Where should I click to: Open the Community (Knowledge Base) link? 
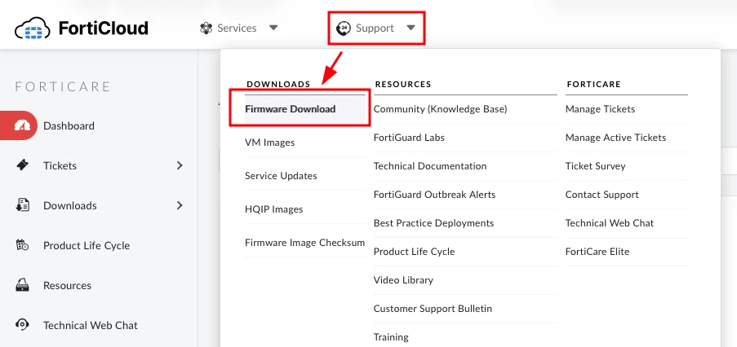pos(441,109)
